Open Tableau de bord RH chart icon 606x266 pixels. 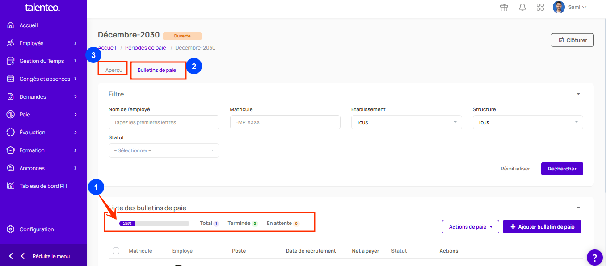11,186
